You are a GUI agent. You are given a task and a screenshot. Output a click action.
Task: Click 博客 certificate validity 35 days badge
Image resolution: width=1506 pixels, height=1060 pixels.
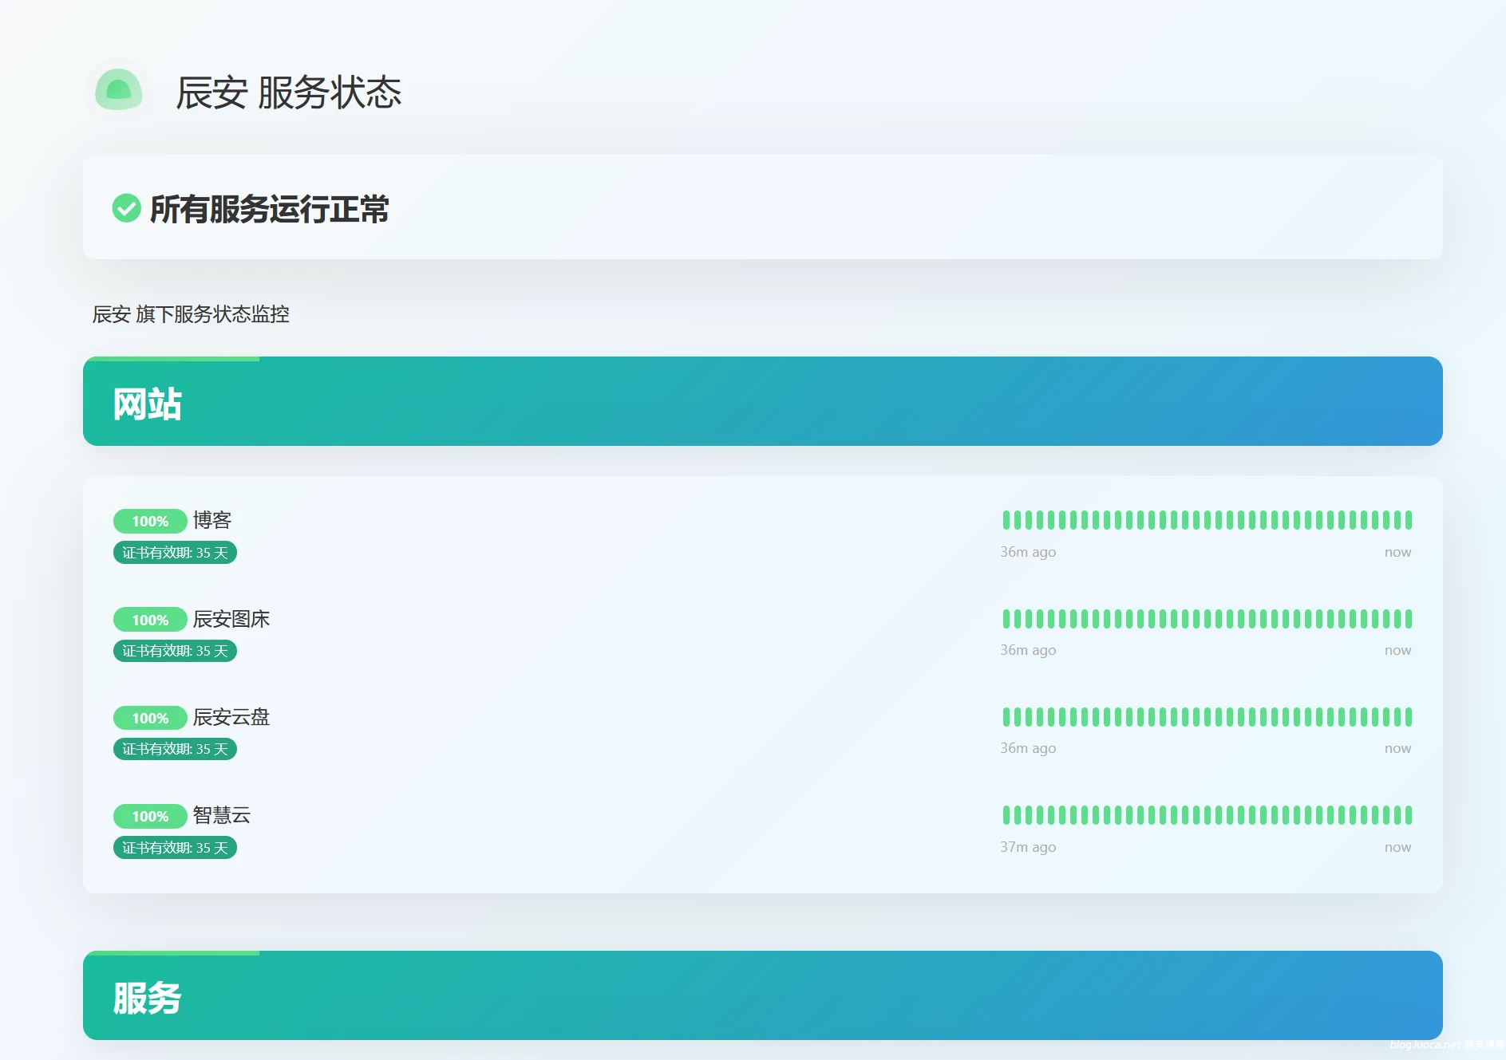pyautogui.click(x=175, y=553)
